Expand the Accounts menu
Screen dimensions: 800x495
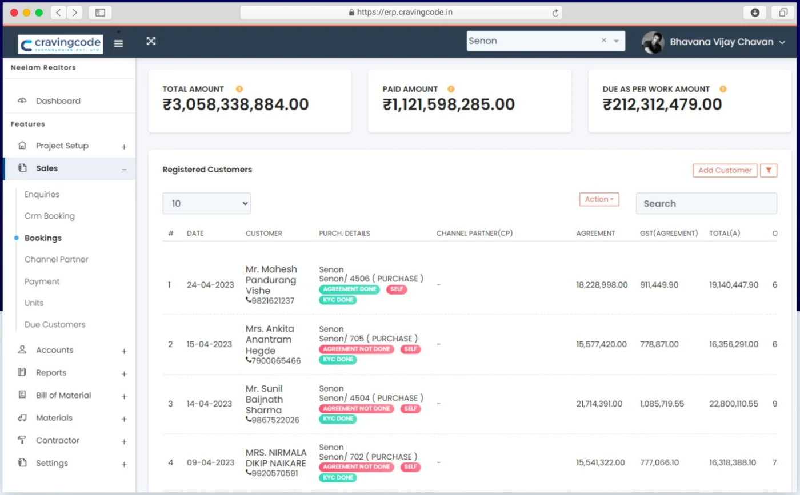point(124,351)
